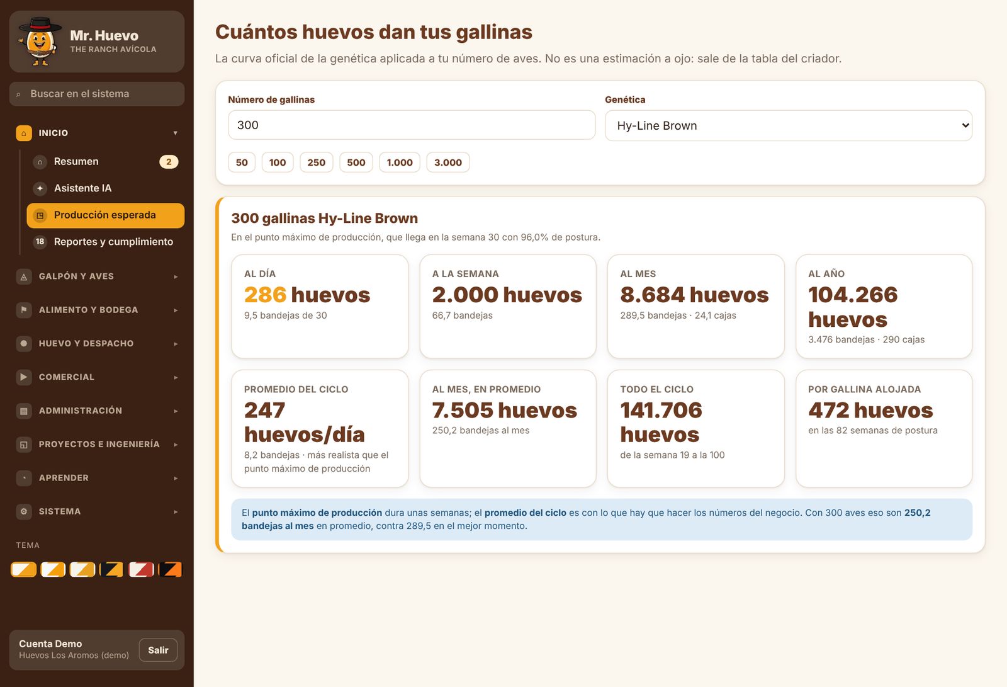Click the 18 badge beside Reportes y cumplimiento

(40, 242)
